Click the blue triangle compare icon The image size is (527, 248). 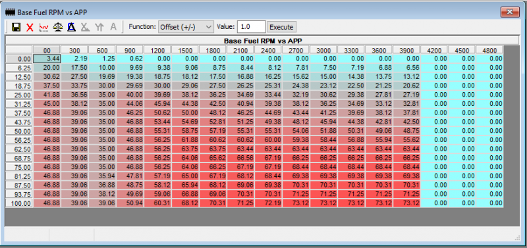pyautogui.click(x=71, y=27)
